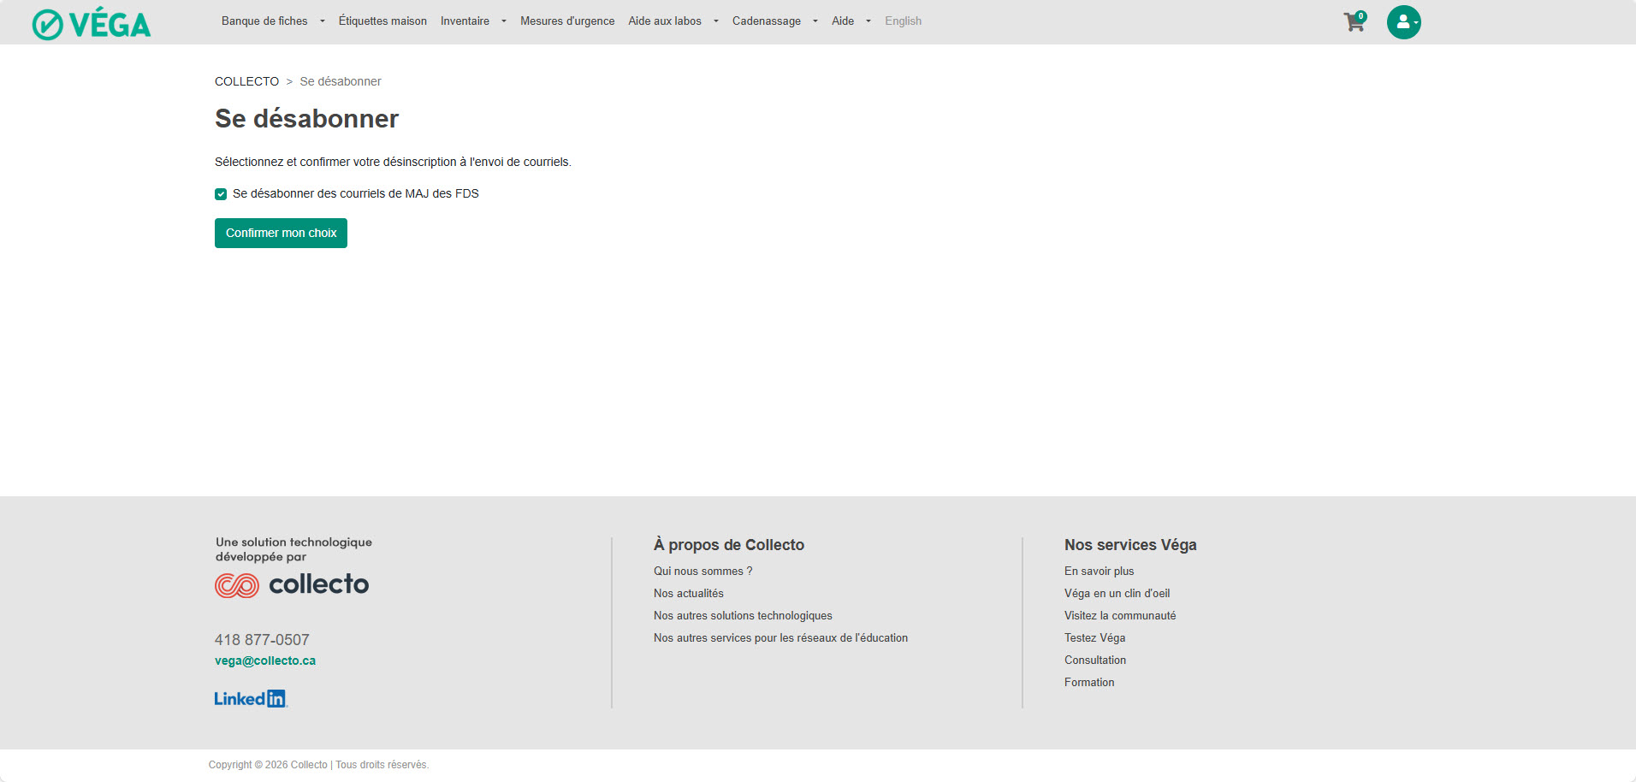Visit the Formation footer link
Image resolution: width=1636 pixels, height=782 pixels.
pyautogui.click(x=1089, y=682)
